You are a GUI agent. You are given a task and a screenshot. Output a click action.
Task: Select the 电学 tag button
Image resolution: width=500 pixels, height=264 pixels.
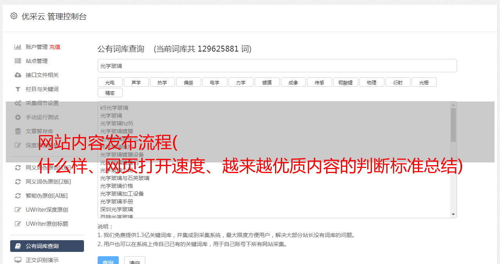click(215, 82)
